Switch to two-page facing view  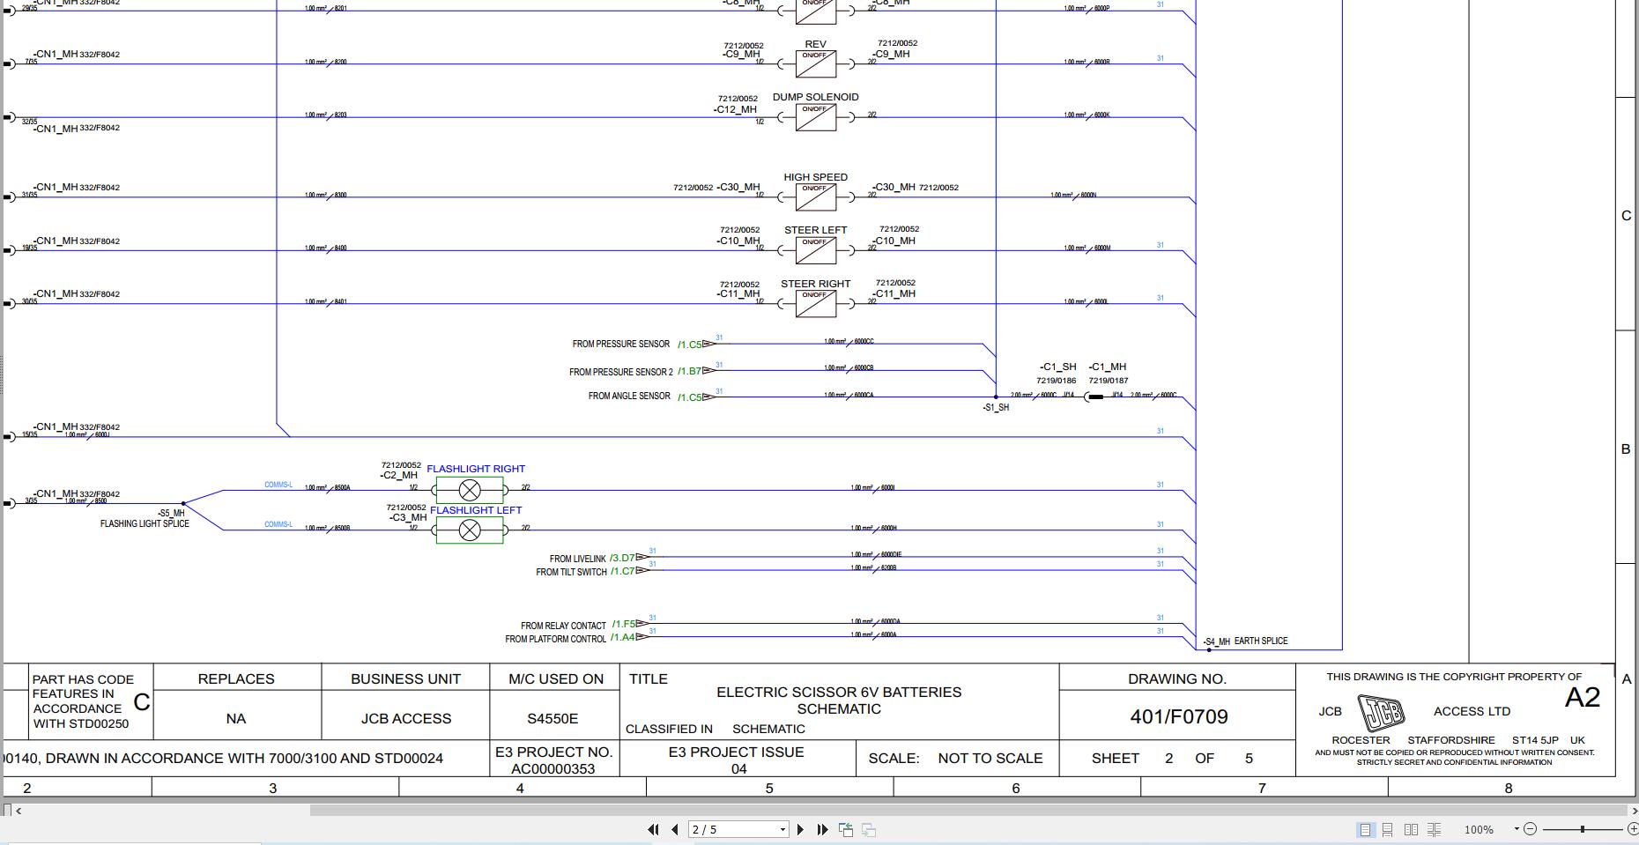click(1411, 830)
